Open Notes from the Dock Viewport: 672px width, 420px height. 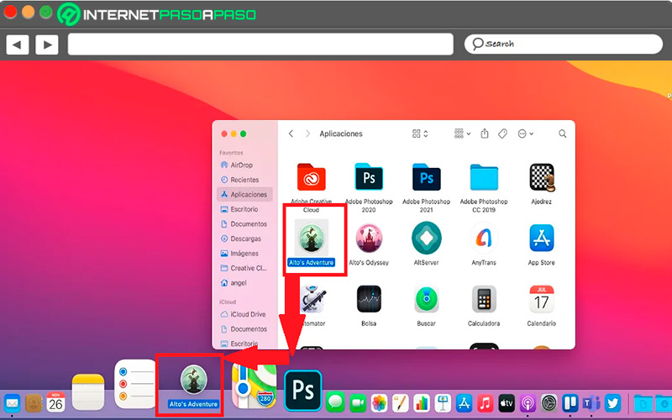(88, 392)
